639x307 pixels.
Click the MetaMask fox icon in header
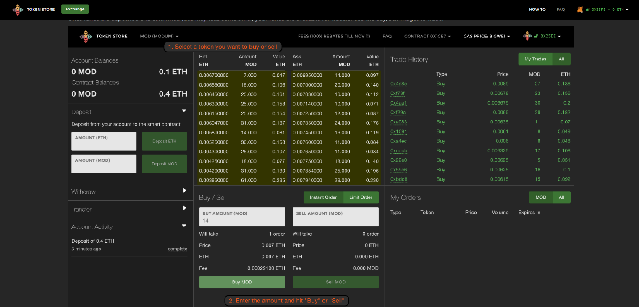pyautogui.click(x=580, y=9)
